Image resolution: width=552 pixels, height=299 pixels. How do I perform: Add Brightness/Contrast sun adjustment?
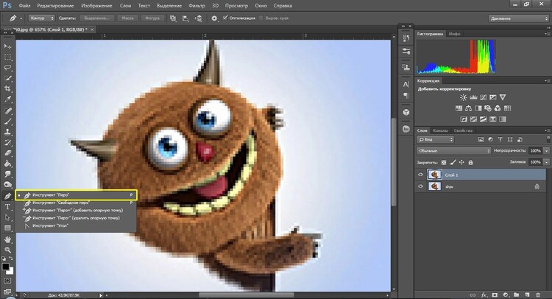coord(463,97)
